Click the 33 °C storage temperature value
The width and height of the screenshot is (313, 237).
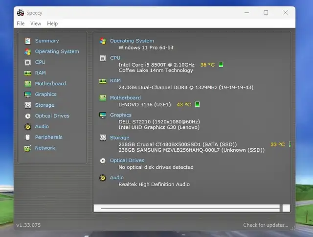tap(277, 144)
